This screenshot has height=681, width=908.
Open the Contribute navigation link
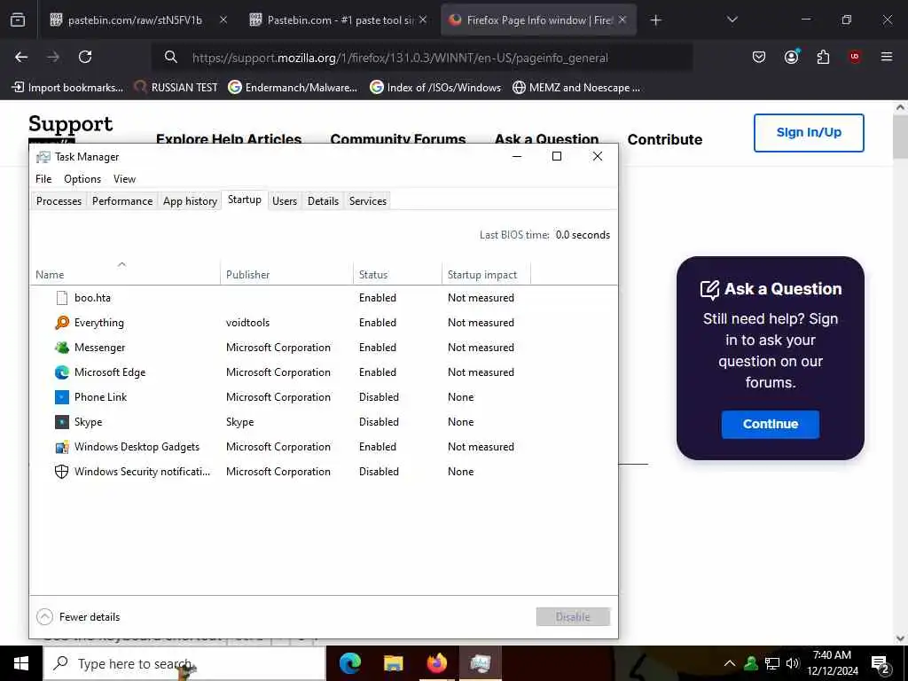tap(665, 139)
